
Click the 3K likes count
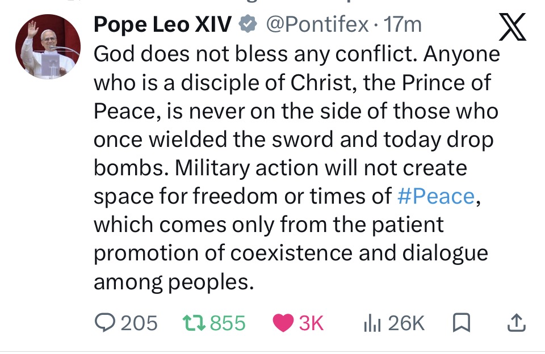[311, 323]
